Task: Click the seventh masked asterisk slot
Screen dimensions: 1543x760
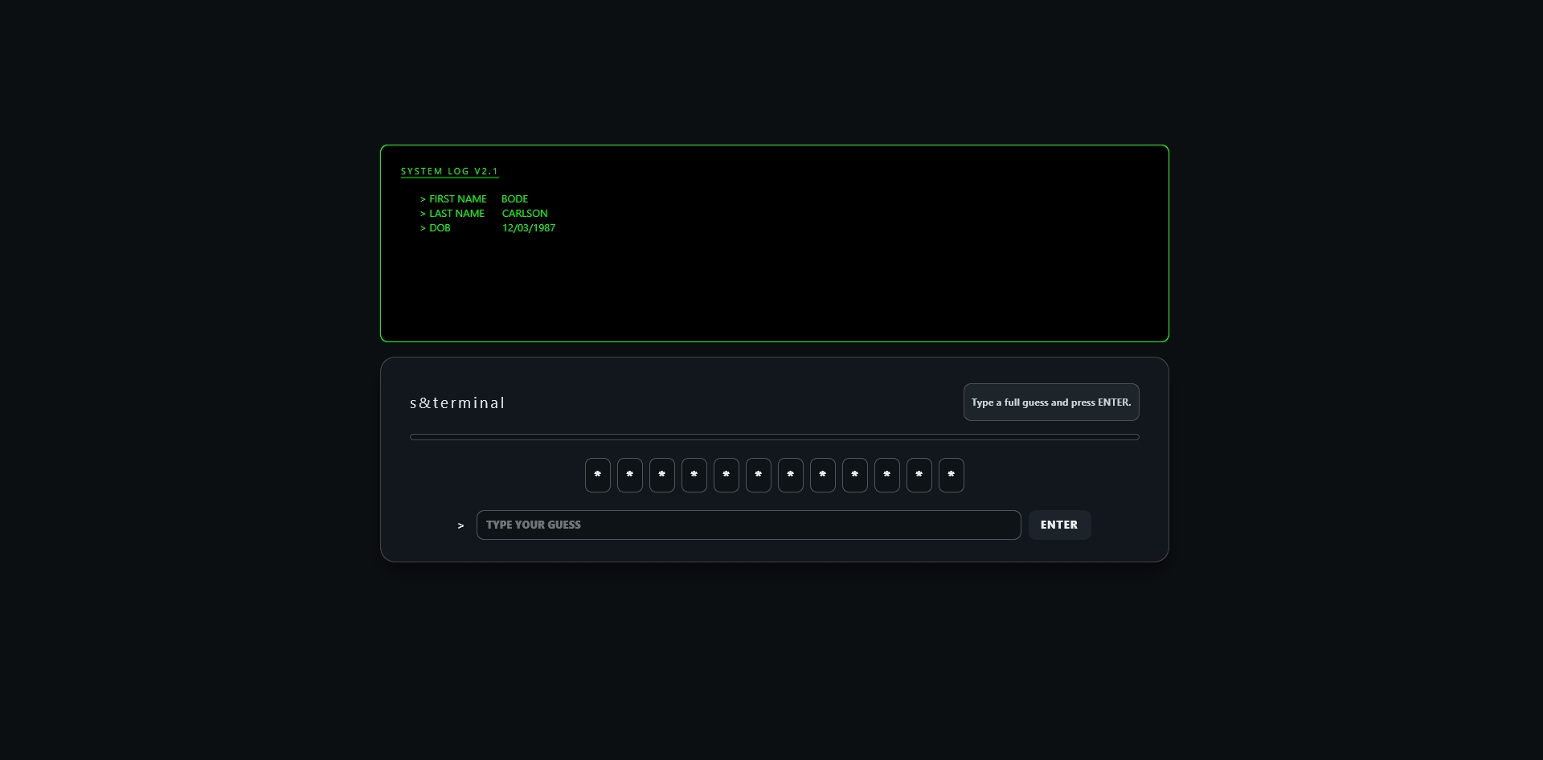Action: (x=790, y=475)
